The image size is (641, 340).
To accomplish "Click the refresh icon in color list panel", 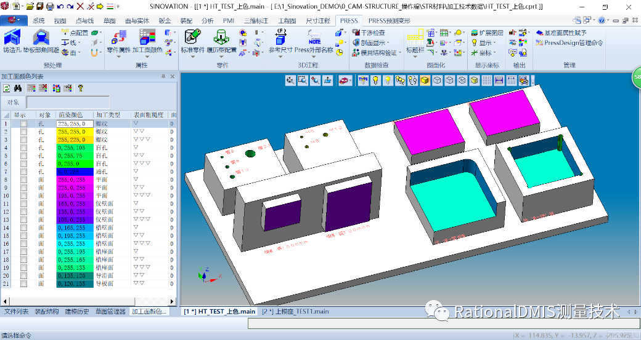I will tap(7, 88).
